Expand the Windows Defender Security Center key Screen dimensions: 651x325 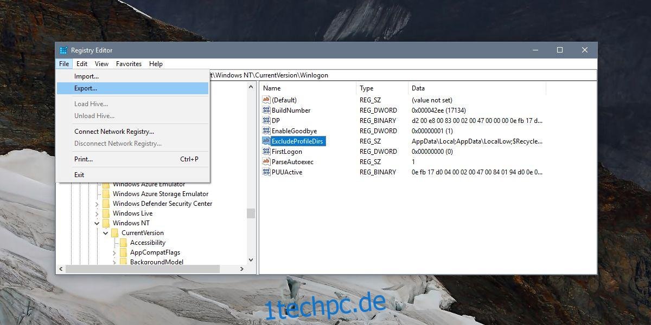97,204
